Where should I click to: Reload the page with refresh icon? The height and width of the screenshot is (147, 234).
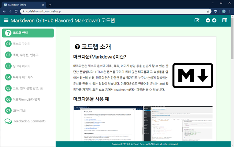point(16,11)
